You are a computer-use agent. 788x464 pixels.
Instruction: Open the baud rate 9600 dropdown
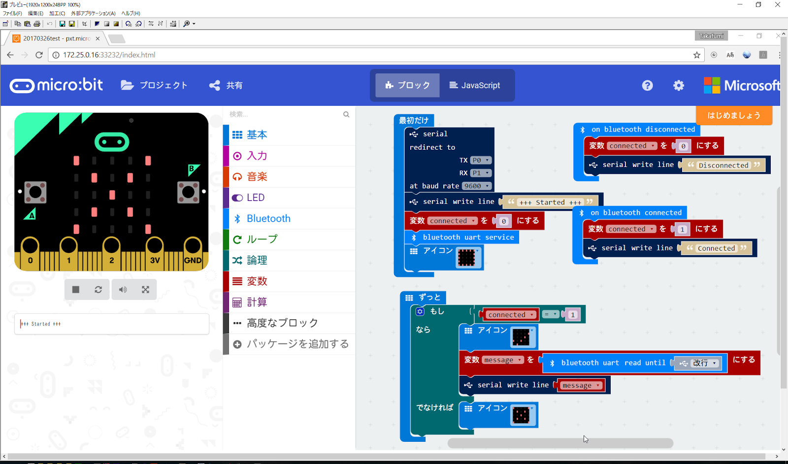tap(476, 186)
